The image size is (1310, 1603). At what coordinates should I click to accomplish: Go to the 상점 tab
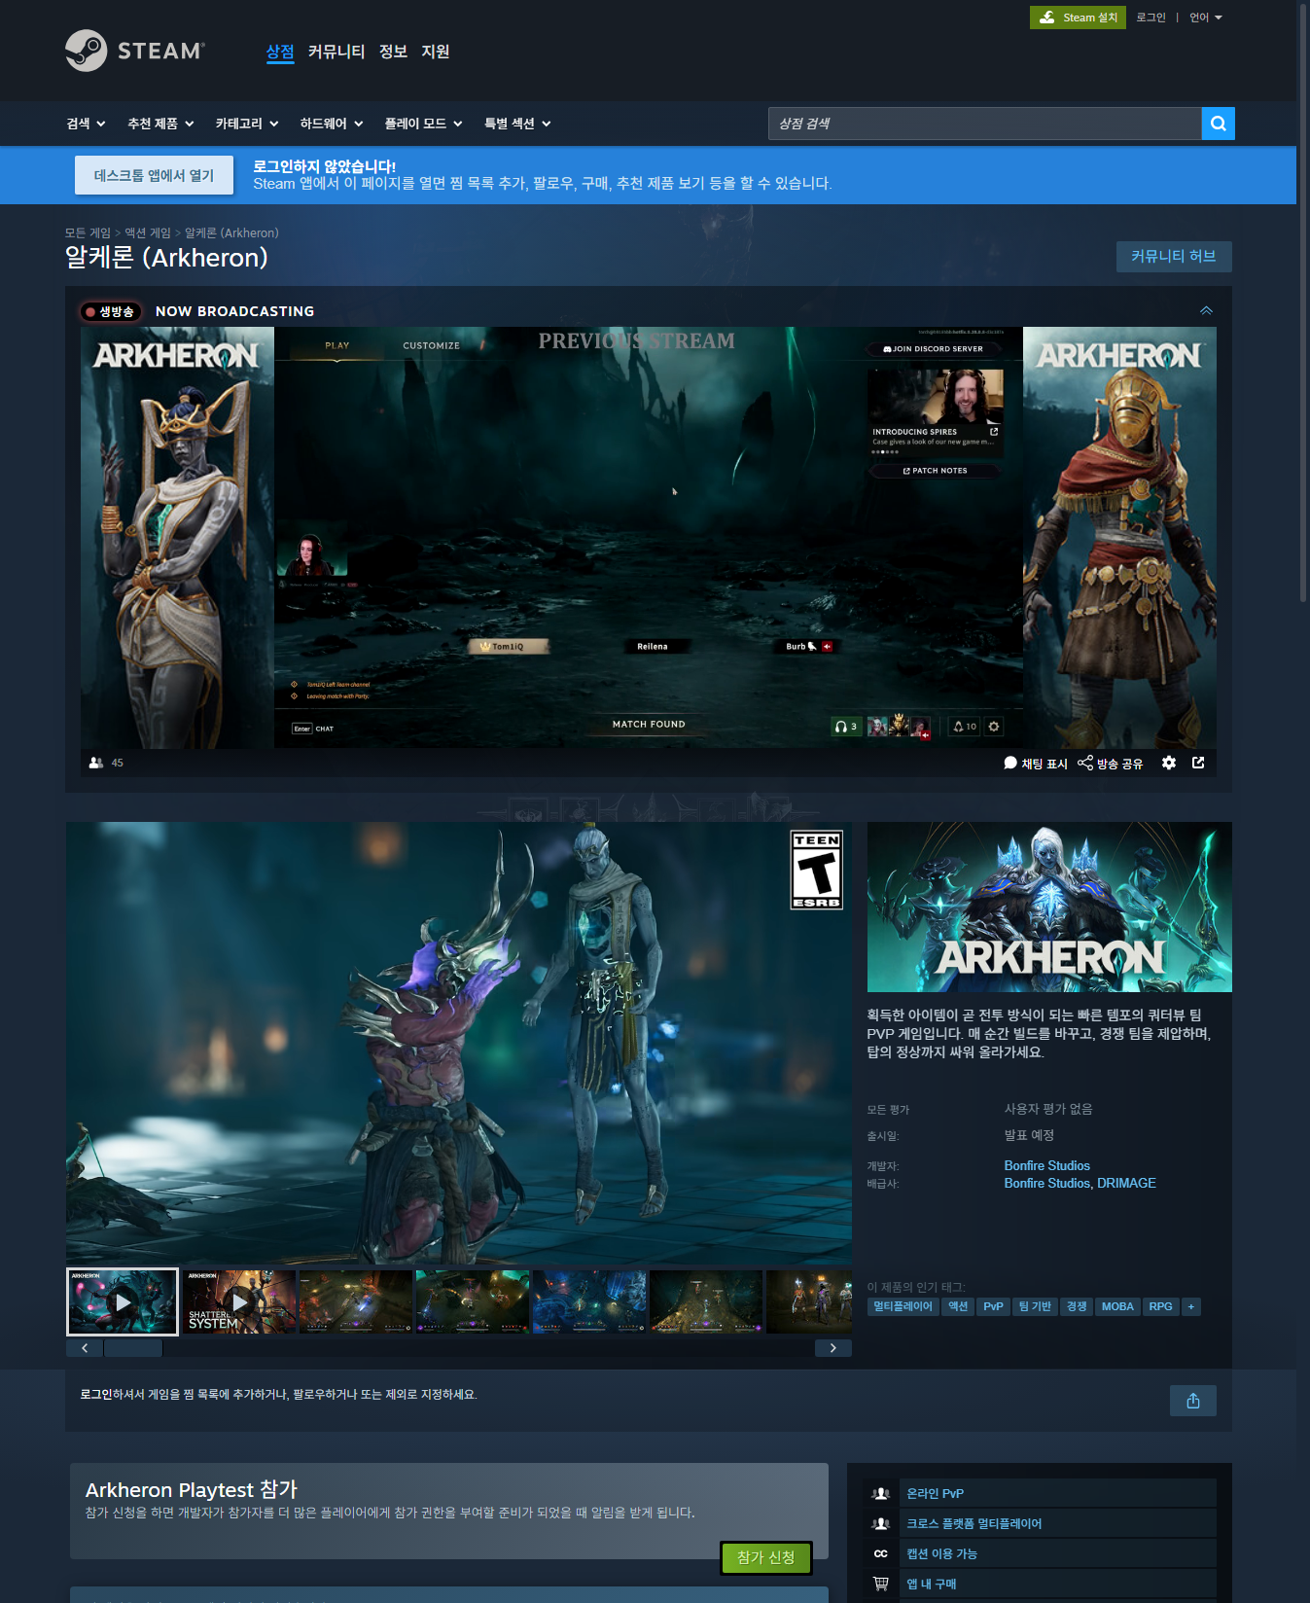pyautogui.click(x=280, y=52)
